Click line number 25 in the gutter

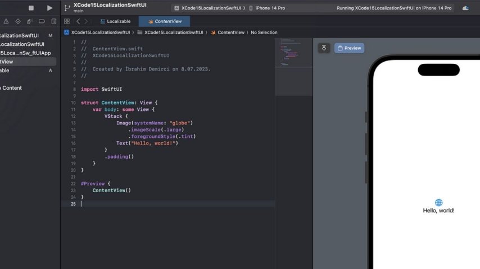pyautogui.click(x=73, y=204)
